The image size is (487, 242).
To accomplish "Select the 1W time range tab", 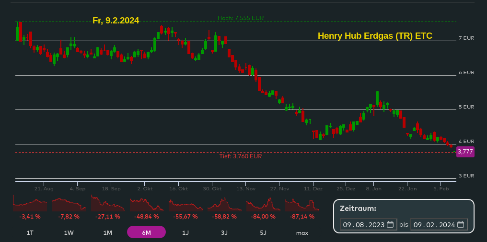I will [69, 233].
